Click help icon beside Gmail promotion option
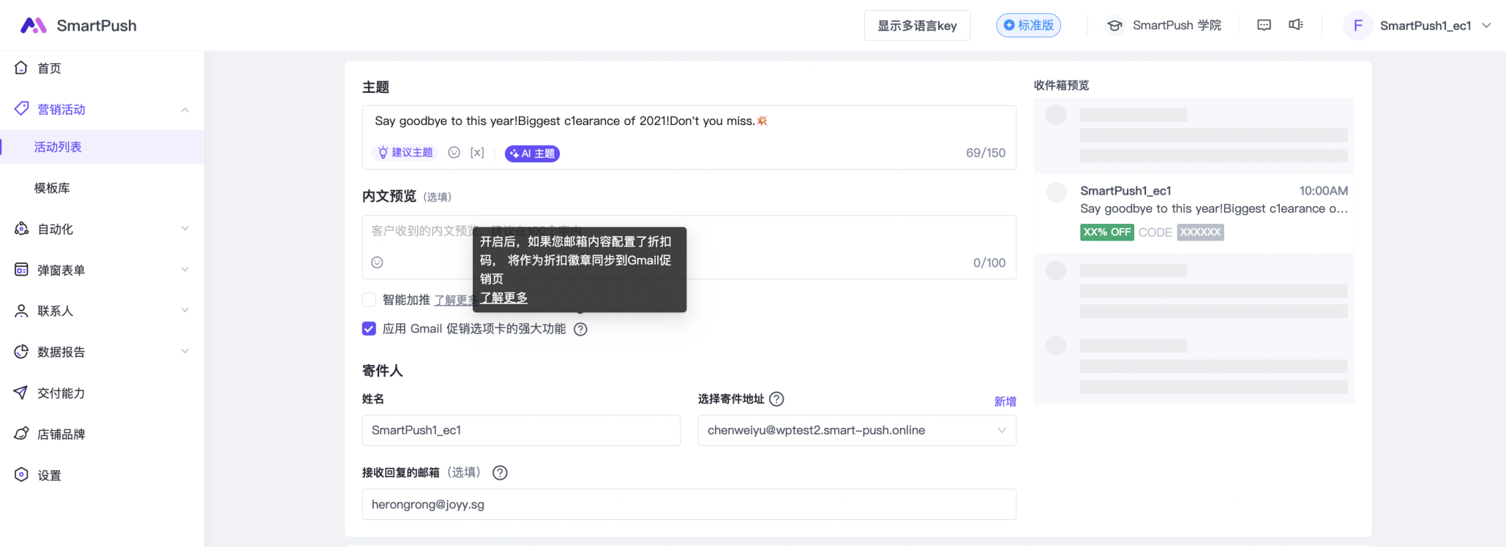Viewport: 1506px width, 547px height. coord(580,329)
